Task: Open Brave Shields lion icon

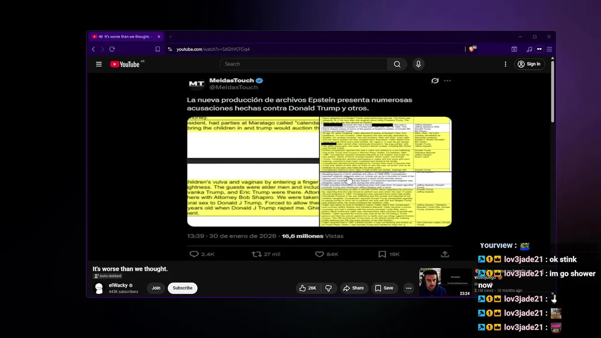Action: click(x=472, y=49)
